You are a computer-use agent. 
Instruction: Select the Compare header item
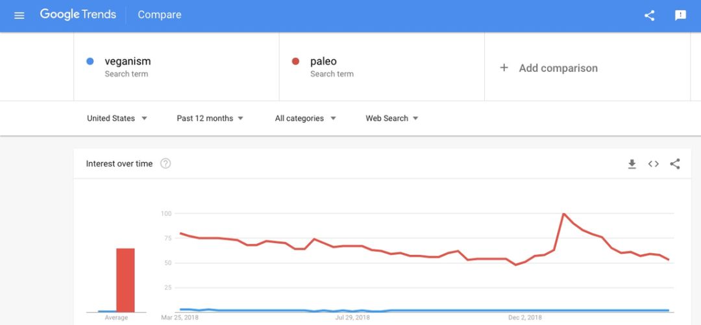tap(160, 15)
